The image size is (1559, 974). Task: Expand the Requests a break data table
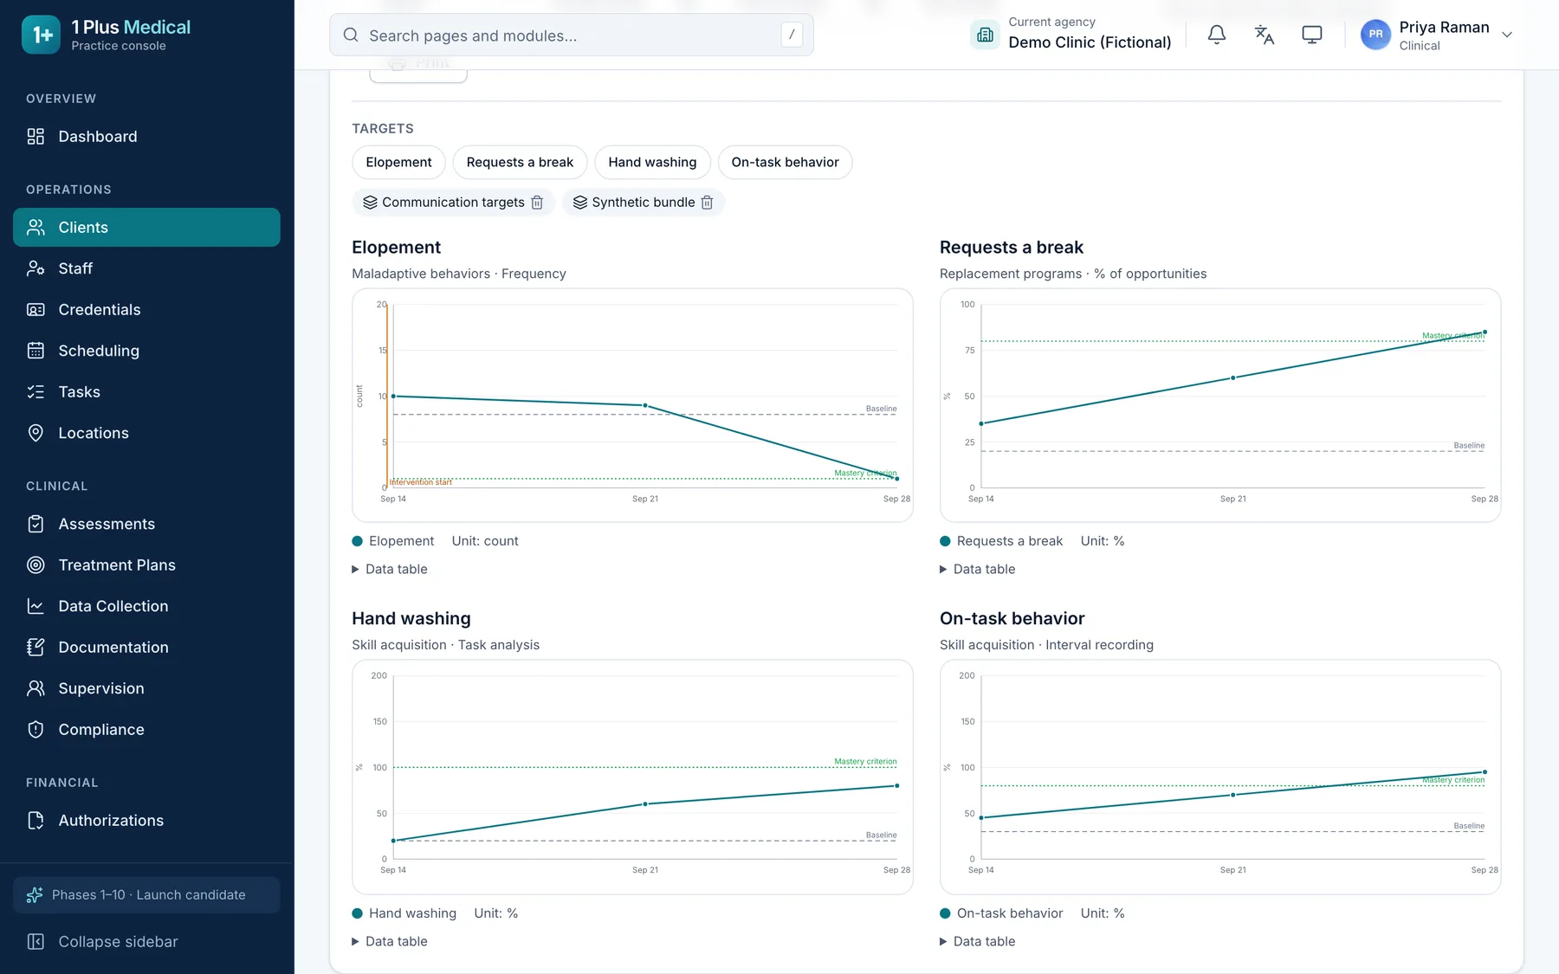[978, 570]
